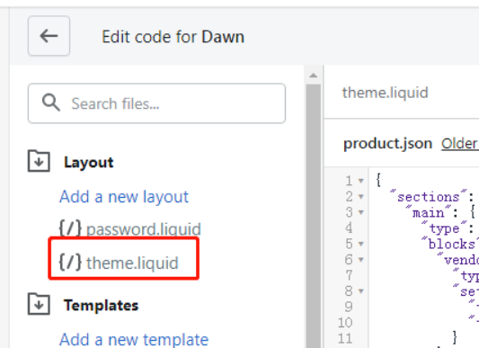Go back using the arrow button
Viewport: 479px width, 348px height.
pos(49,36)
